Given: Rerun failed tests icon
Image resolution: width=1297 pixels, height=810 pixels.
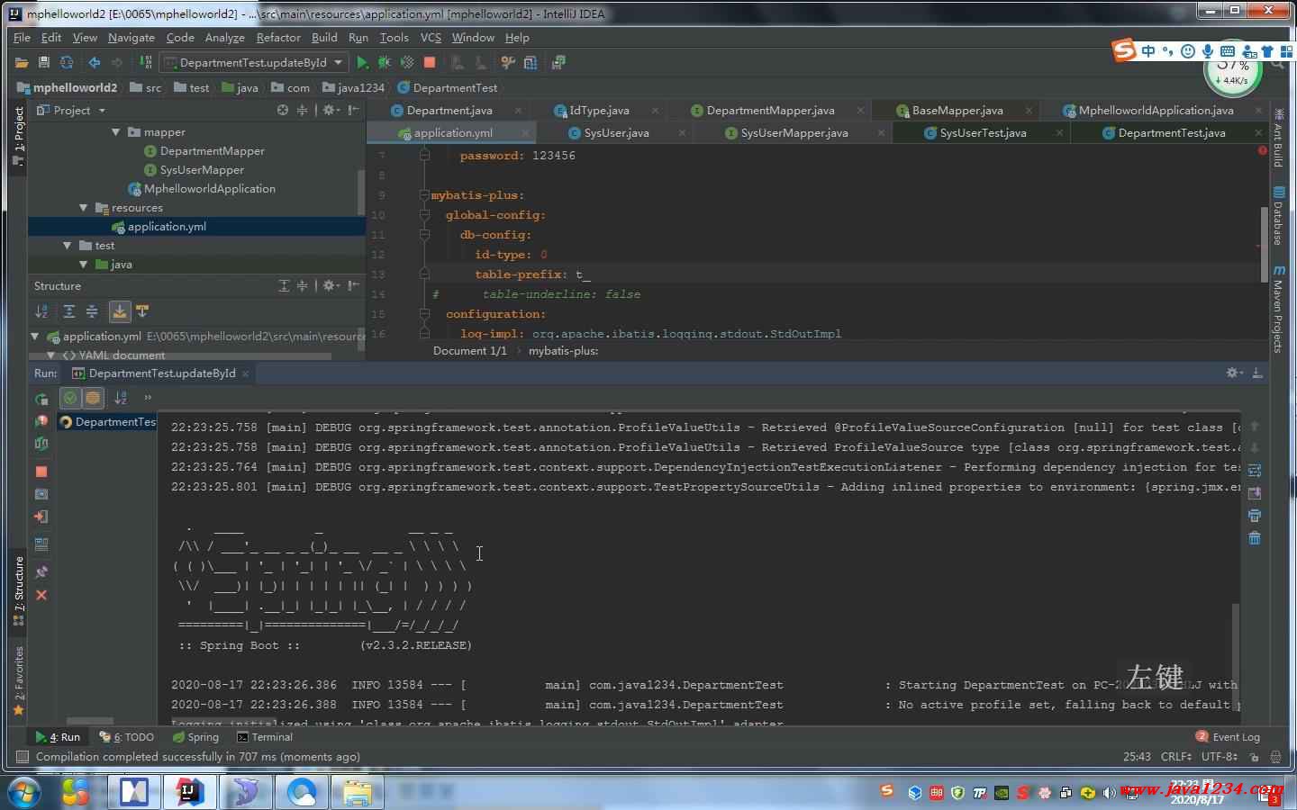Looking at the screenshot, I should click(x=41, y=420).
